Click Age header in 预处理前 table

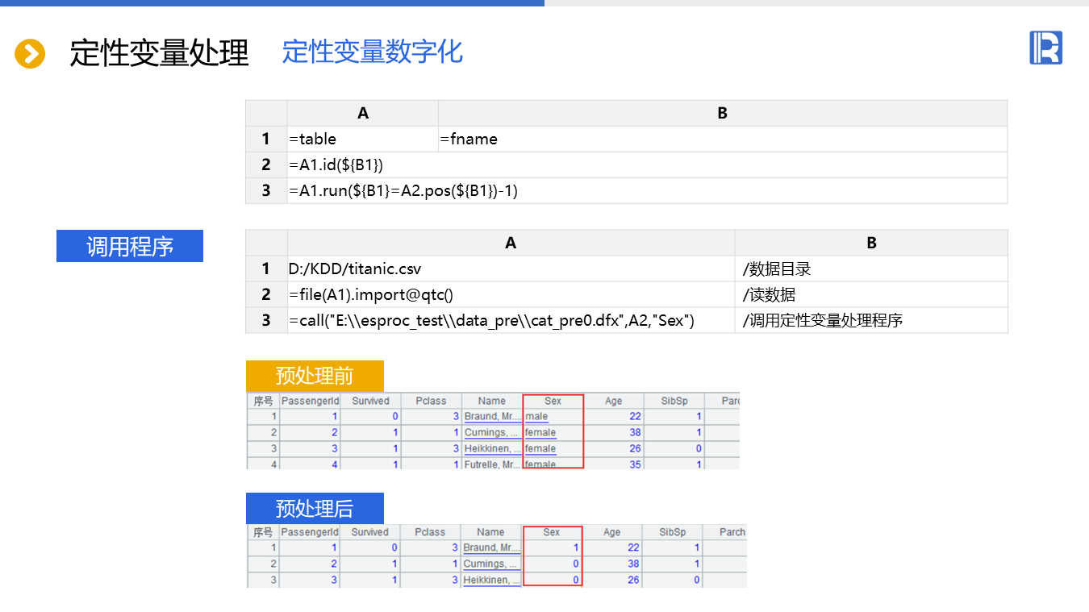[x=613, y=401]
